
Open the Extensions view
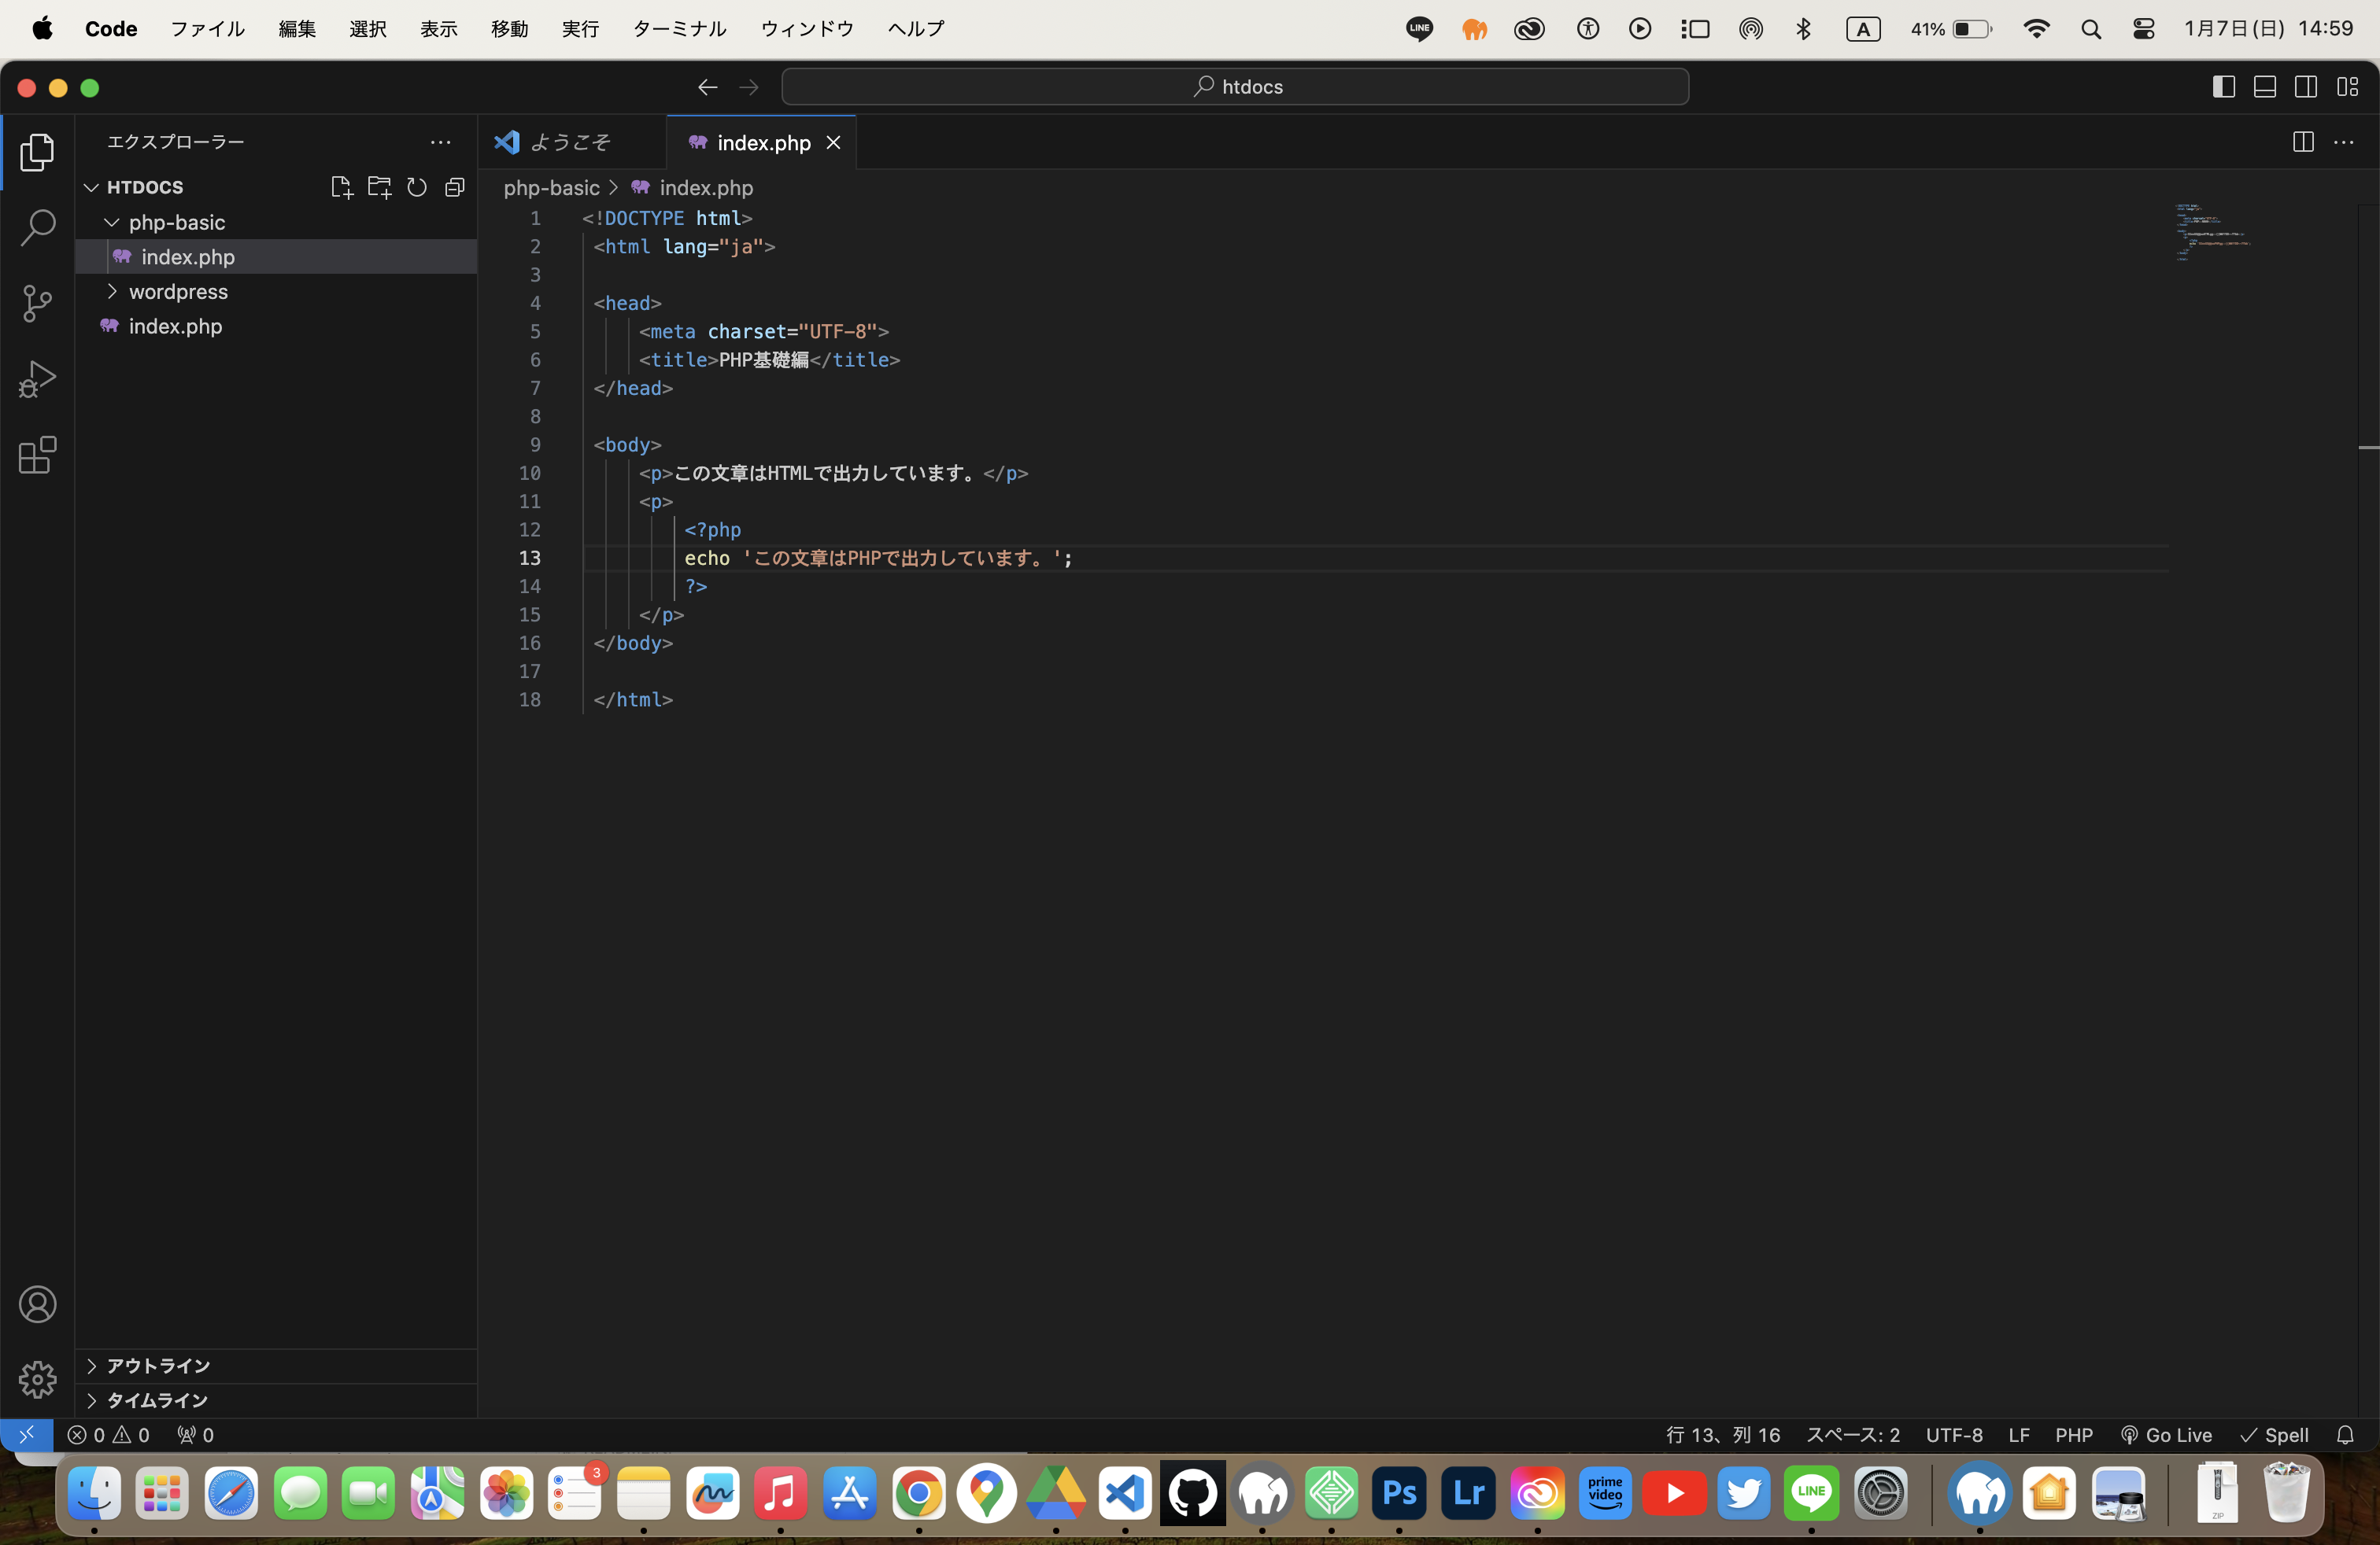(37, 455)
